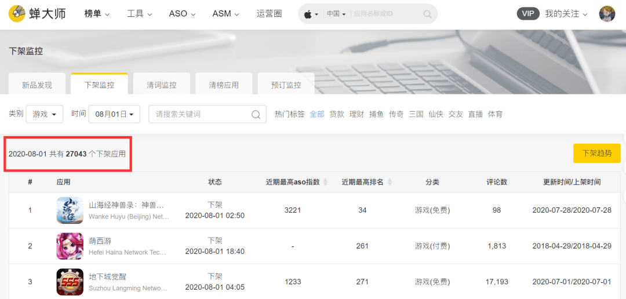
Task: Filter by the 直播 tag
Action: (475, 114)
